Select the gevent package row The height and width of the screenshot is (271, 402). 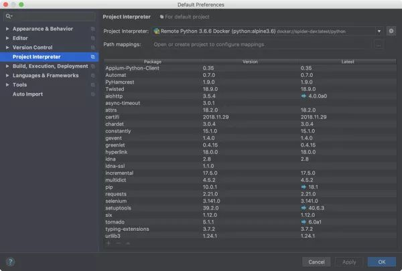[250, 138]
